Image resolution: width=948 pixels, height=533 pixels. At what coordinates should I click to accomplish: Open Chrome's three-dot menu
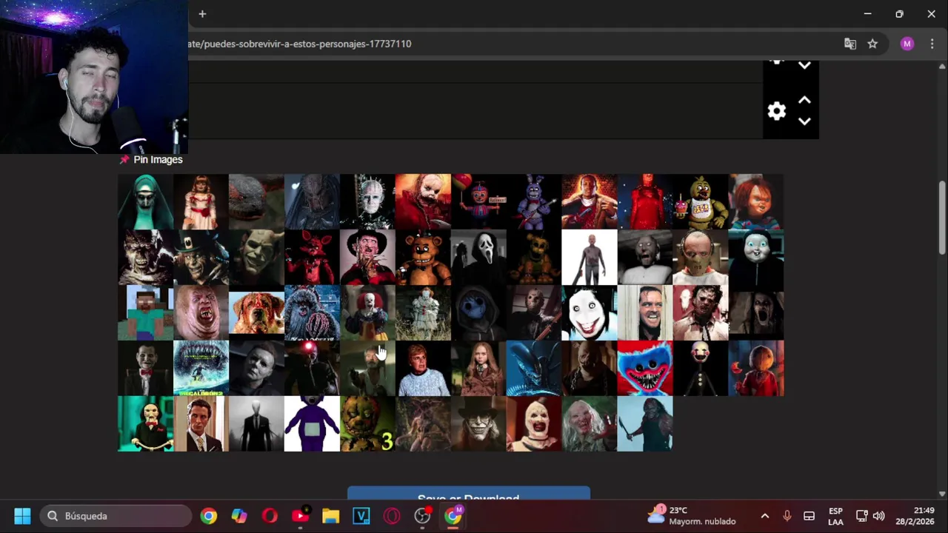(x=932, y=44)
